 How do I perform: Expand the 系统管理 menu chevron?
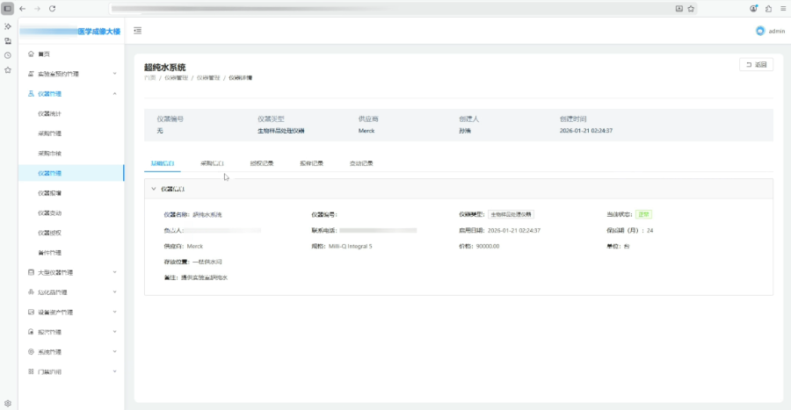114,351
